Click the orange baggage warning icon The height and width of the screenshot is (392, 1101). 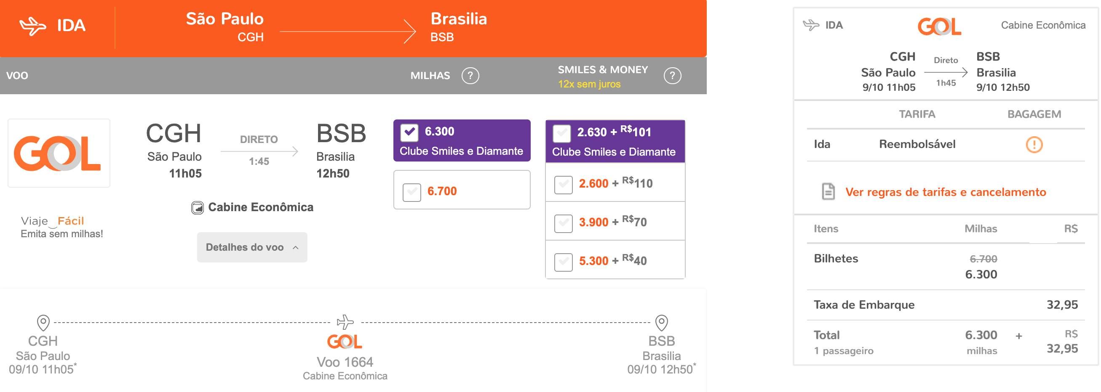(1034, 144)
